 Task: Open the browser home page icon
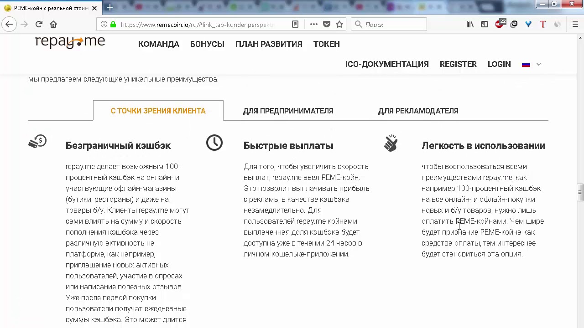(53, 24)
